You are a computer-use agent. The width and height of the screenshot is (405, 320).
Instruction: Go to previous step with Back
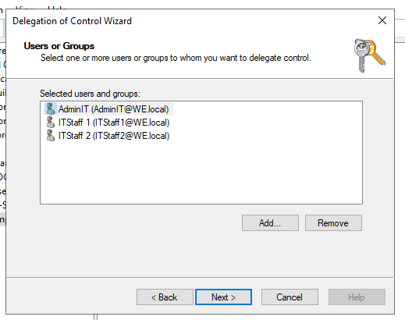tap(165, 297)
